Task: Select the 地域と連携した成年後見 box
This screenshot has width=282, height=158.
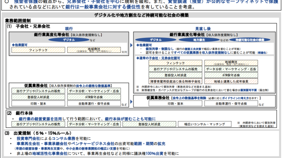Action: click(x=231, y=81)
